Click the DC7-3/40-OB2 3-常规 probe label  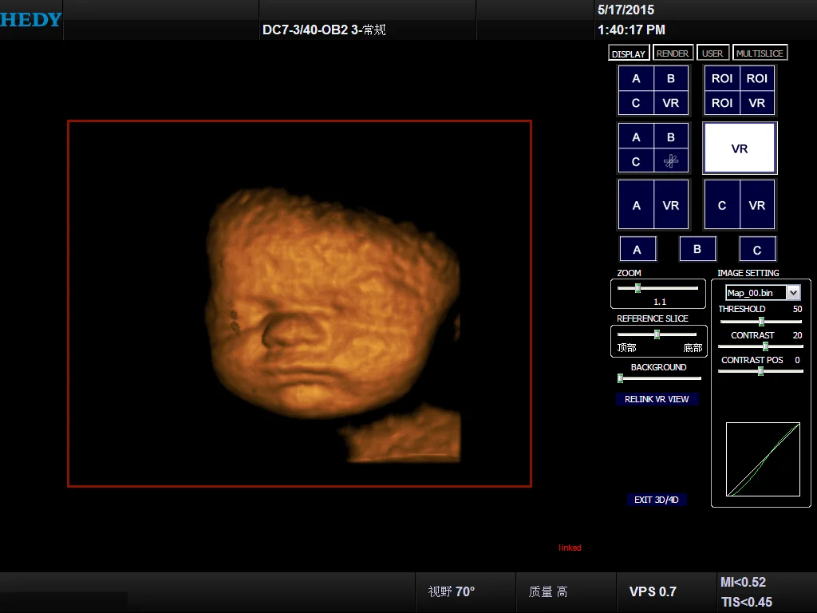(324, 30)
